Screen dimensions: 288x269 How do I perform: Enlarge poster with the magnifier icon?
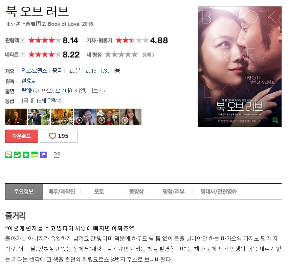point(275,120)
